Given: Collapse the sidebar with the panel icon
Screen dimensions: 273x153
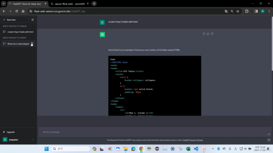Looking at the screenshot, I should point(33,20).
